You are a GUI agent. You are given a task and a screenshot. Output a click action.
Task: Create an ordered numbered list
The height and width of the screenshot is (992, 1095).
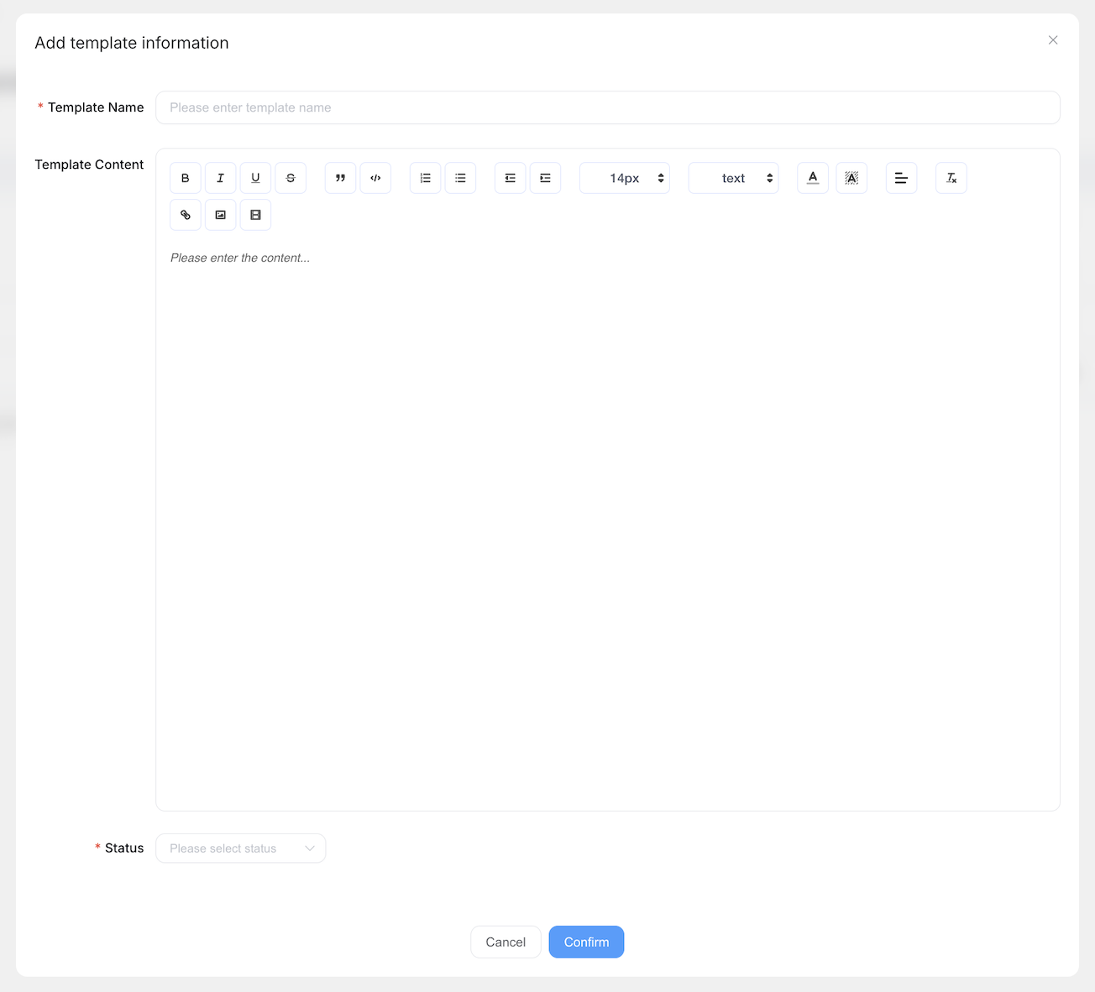[x=426, y=178]
